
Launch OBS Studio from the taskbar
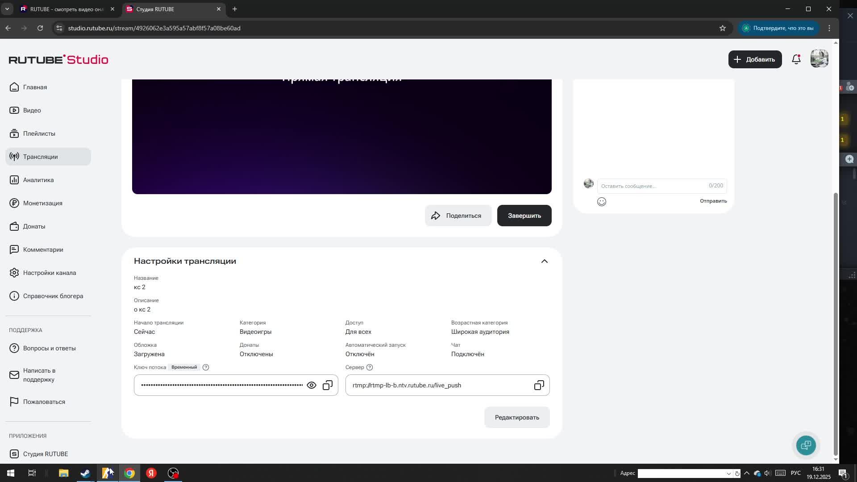pos(173,473)
